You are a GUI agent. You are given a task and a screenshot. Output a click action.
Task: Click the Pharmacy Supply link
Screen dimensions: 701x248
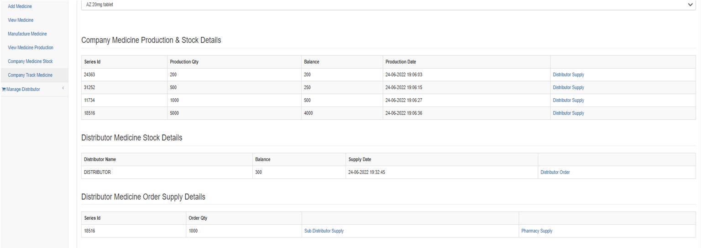537,231
